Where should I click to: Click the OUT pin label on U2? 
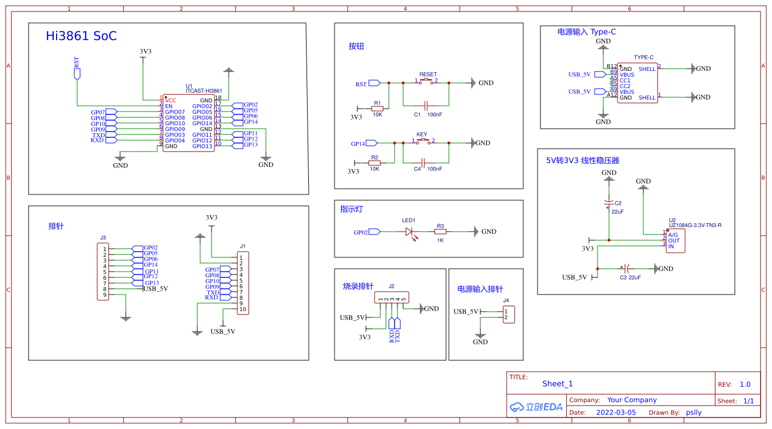674,241
